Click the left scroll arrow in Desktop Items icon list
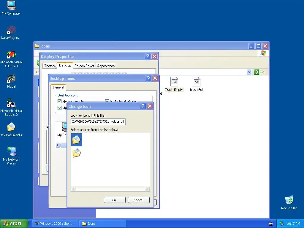304x228 pixels. point(58,145)
